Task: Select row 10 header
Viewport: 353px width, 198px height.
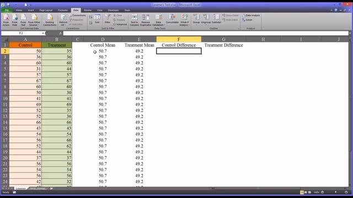Action: (5, 98)
